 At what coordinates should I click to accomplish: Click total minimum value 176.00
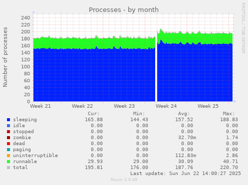pyautogui.click(x=139, y=168)
